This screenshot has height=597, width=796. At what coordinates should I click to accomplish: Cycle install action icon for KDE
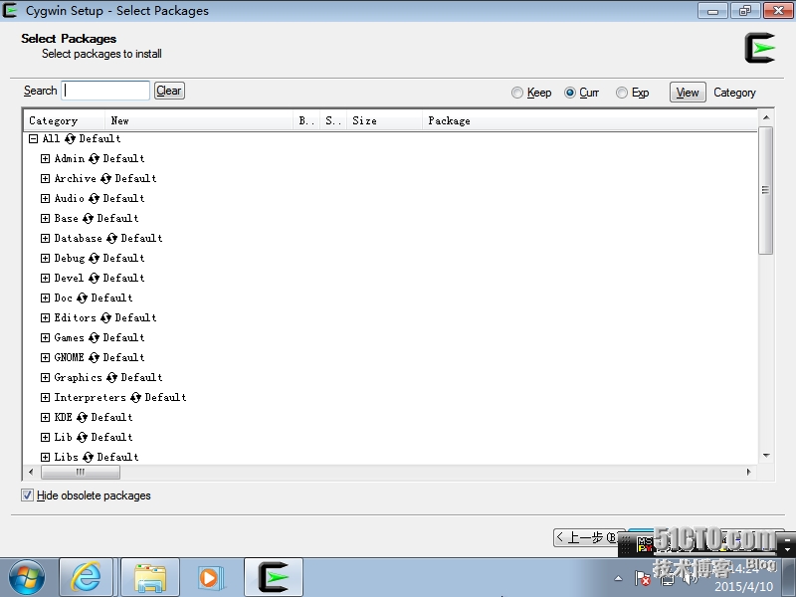82,417
